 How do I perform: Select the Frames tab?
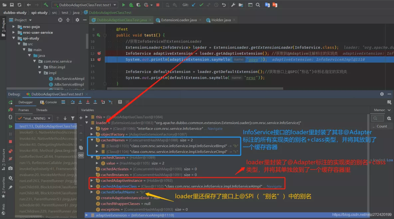pyautogui.click(x=24, y=110)
